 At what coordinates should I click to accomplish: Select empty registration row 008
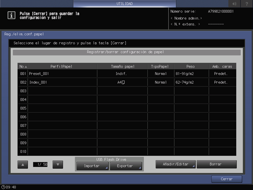click(x=127, y=134)
